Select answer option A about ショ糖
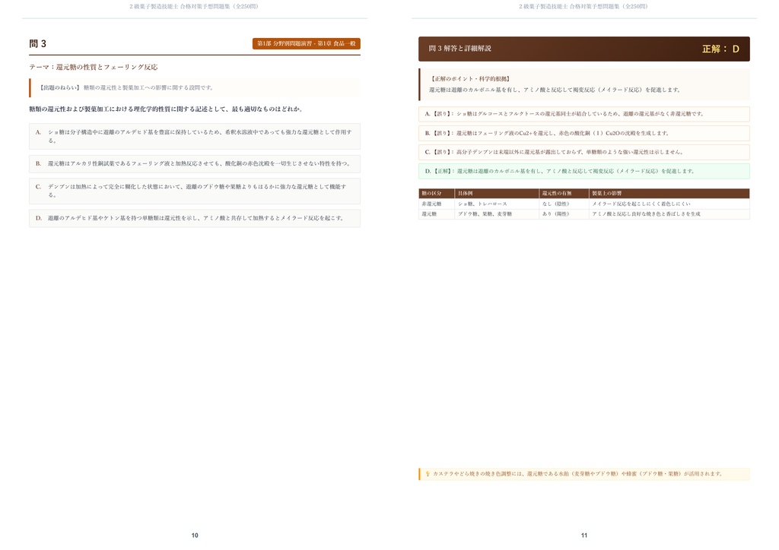This screenshot has width=779, height=550. point(195,137)
